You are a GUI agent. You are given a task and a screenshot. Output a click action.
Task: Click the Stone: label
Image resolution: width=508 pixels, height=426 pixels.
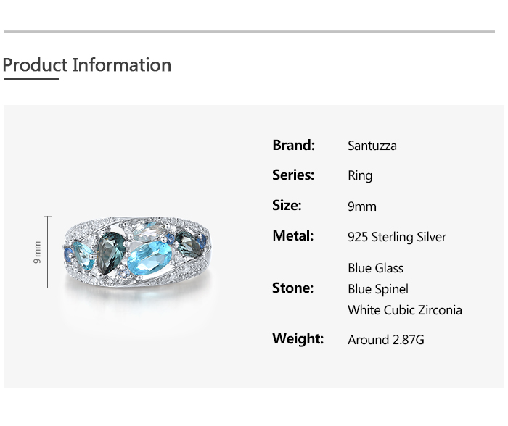tap(293, 288)
